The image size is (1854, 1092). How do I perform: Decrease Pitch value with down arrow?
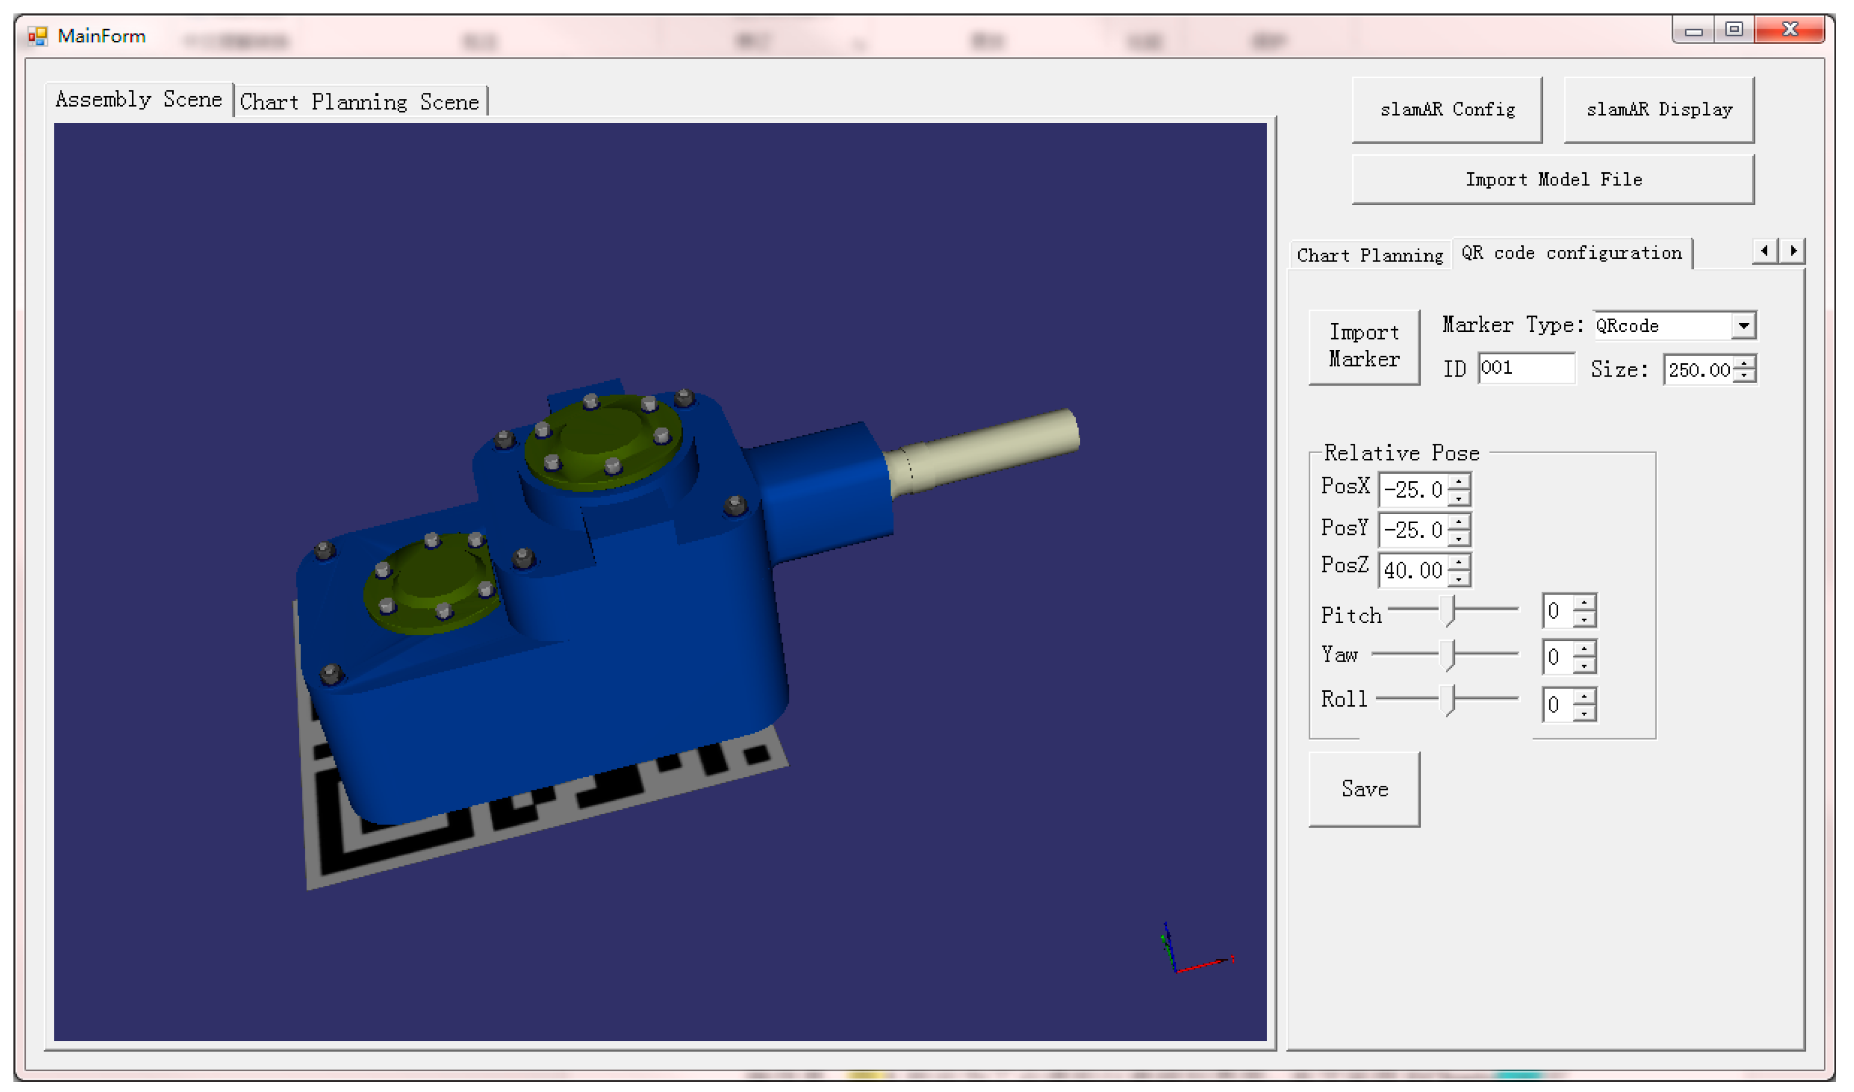[1584, 620]
